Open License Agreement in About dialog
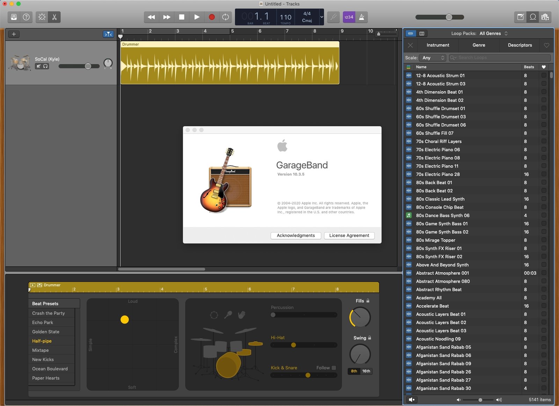The height and width of the screenshot is (406, 559). coord(349,236)
